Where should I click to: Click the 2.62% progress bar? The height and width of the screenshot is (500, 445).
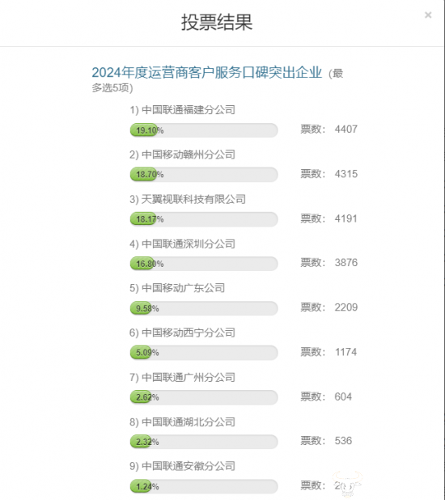pos(204,397)
